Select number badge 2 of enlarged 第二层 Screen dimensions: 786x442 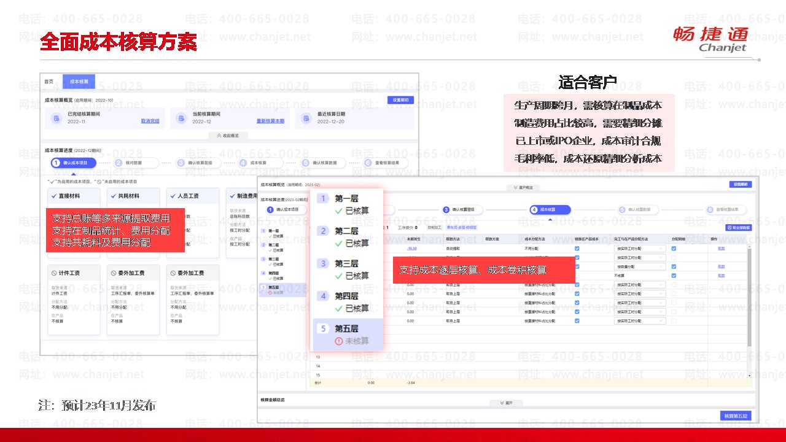(323, 231)
